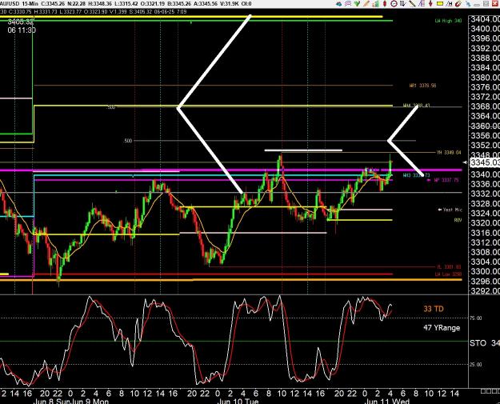Click the purple lines indicator icon
The height and width of the screenshot is (404, 500).
click(x=422, y=4)
